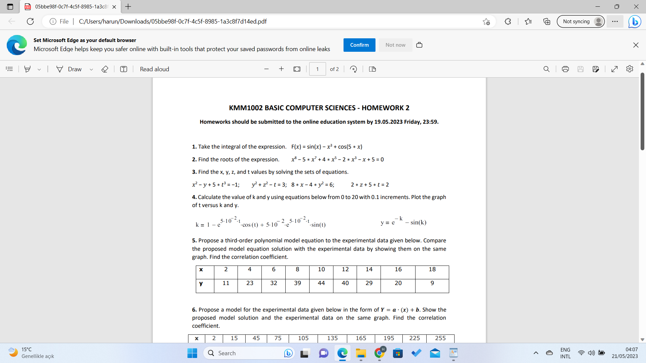Rotate the PDF page
Screen dimensions: 646x363
(x=354, y=69)
